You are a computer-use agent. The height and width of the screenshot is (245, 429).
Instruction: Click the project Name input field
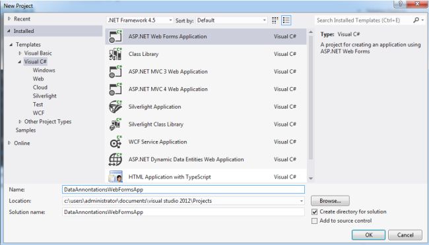183,190
